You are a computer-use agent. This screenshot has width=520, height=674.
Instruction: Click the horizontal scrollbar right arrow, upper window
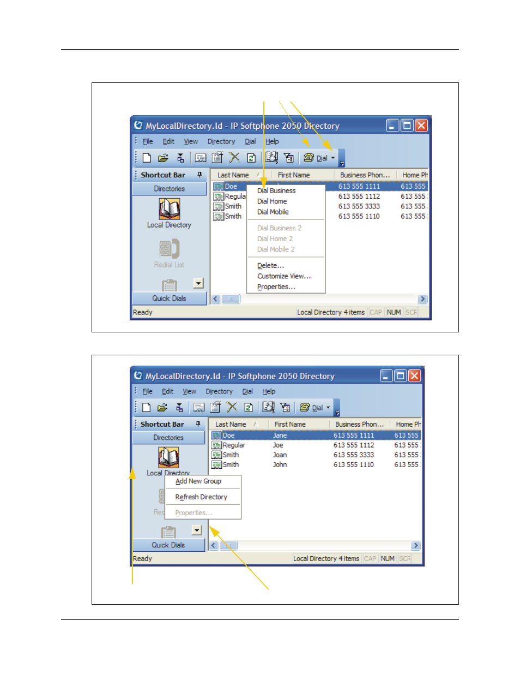click(422, 299)
